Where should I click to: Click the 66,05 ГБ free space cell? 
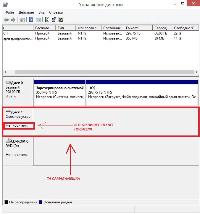coord(161,33)
